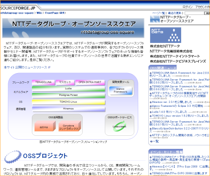Click 株式会社NTTデータビジネスブレインズ link
210x176 pixels.
click(x=178, y=61)
